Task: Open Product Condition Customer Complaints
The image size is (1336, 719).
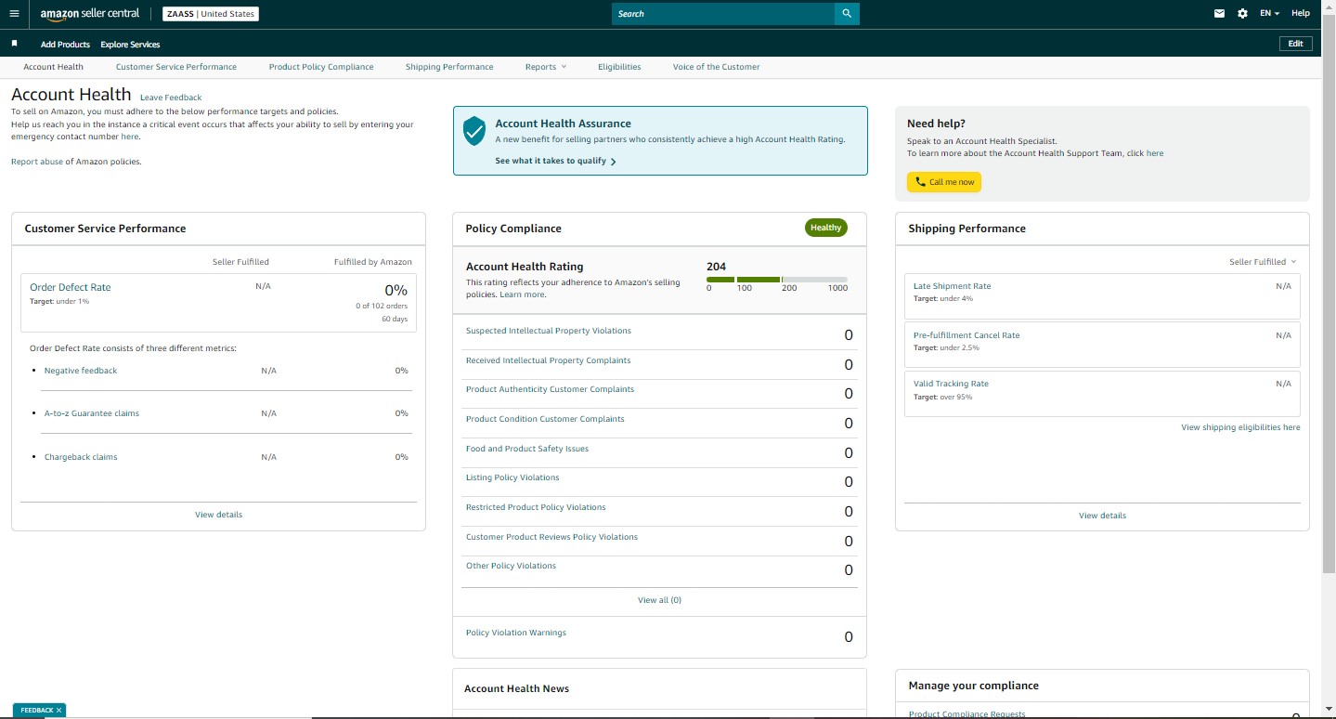Action: pos(545,419)
